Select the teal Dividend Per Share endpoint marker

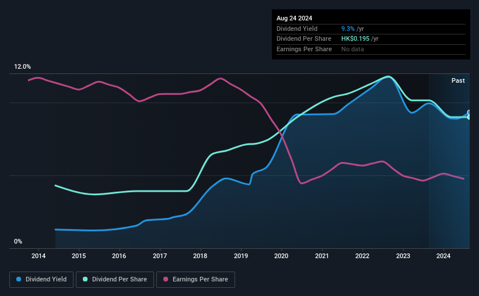[469, 117]
